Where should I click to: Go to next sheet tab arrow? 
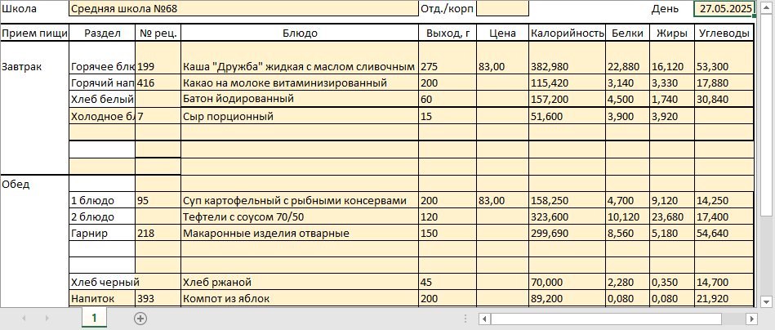point(47,319)
